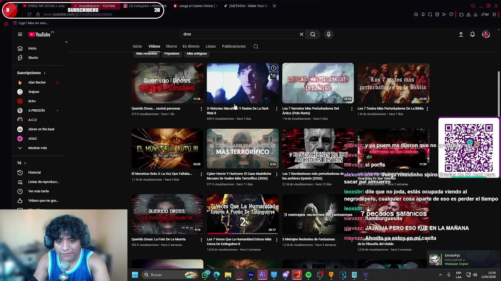Viewport: 501px width, 281px height.
Task: Open the Inicio sidebar home icon
Action: click(20, 48)
